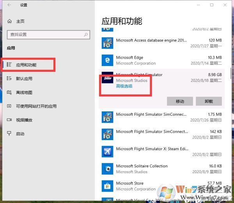Viewport: 234px width, 203px height.
Task: Click the Microsoft Access database engine icon
Action: click(108, 43)
